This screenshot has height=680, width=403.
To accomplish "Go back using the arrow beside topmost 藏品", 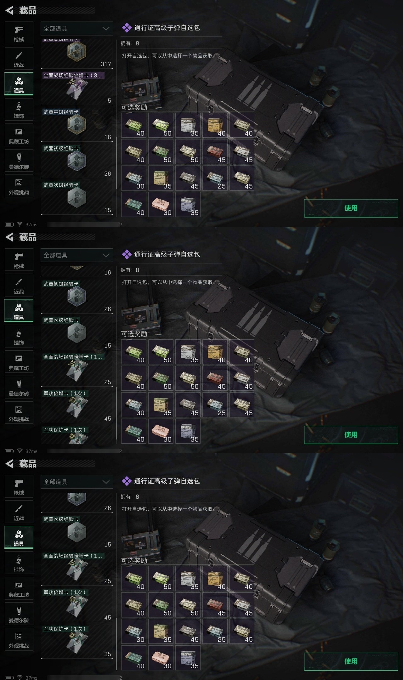I will click(x=9, y=10).
